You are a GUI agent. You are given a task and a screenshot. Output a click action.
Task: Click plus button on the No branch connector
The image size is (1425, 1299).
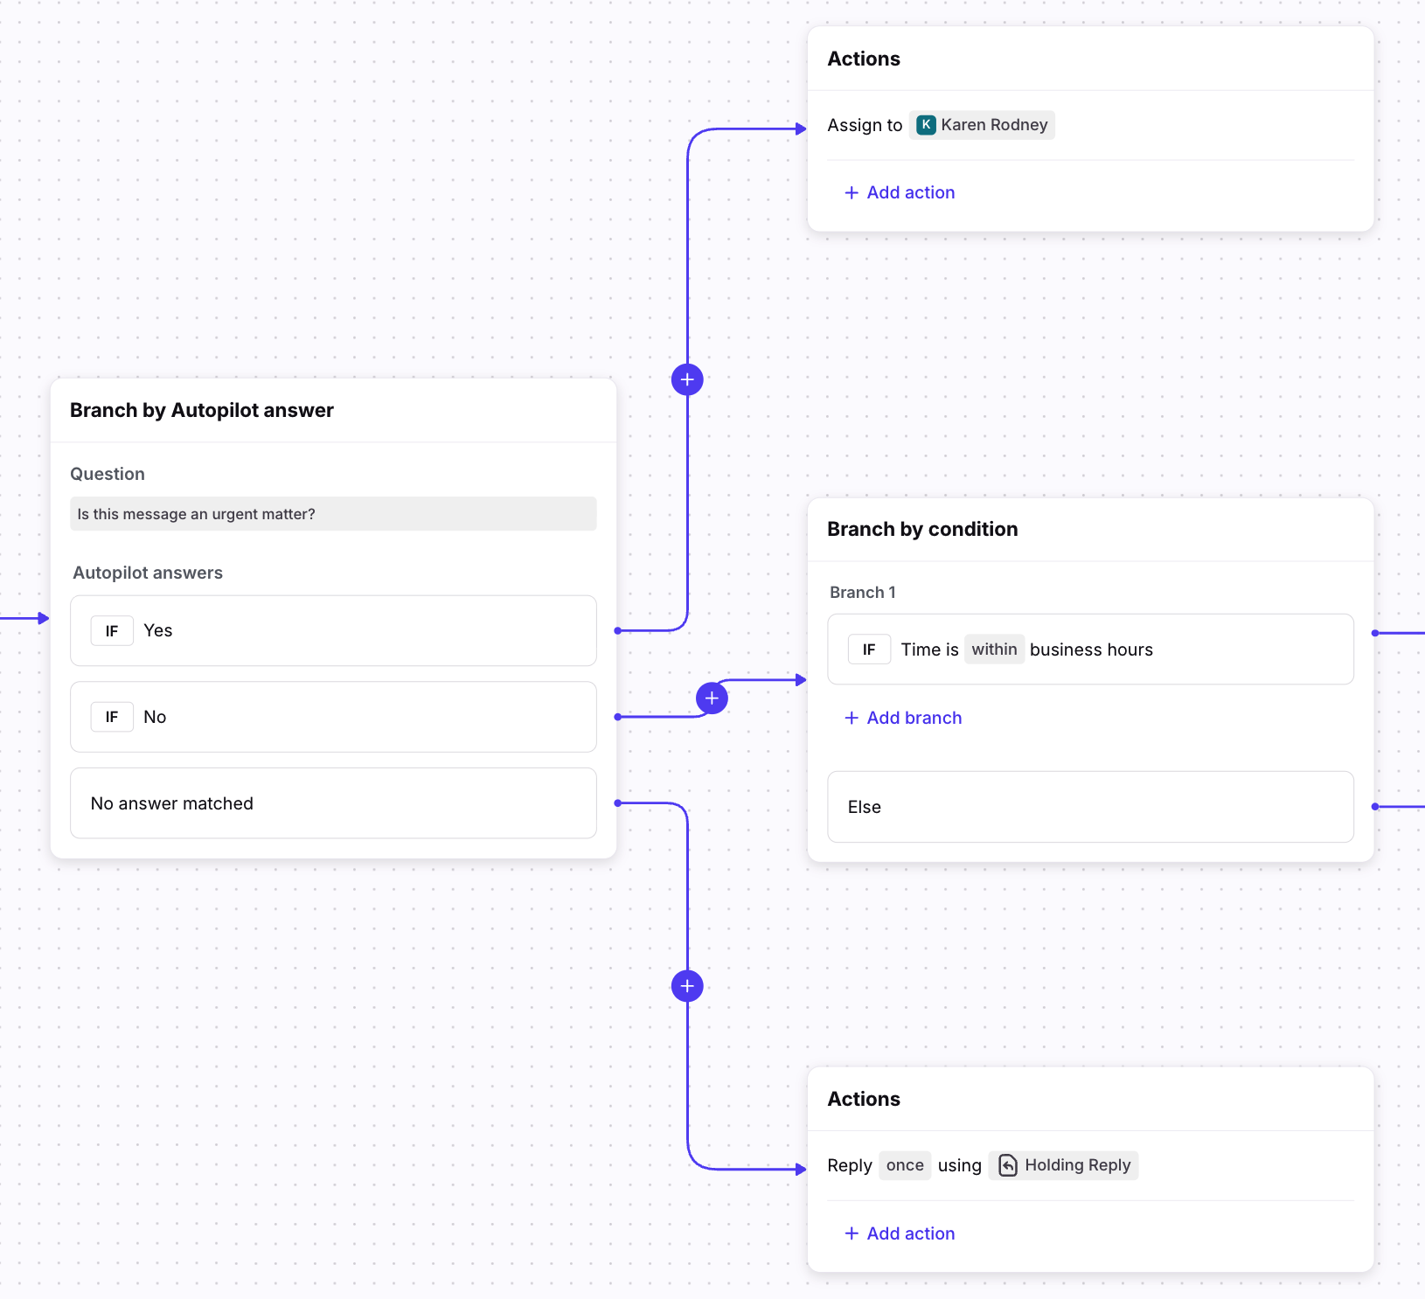click(712, 698)
